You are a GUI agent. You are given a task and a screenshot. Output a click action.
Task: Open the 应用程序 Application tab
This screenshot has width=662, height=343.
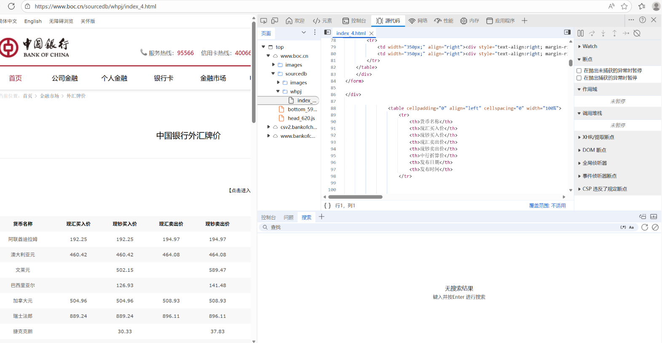click(501, 21)
